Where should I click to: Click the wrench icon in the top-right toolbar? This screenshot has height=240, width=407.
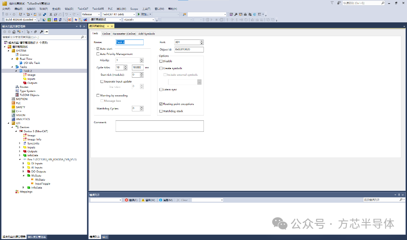236,14
